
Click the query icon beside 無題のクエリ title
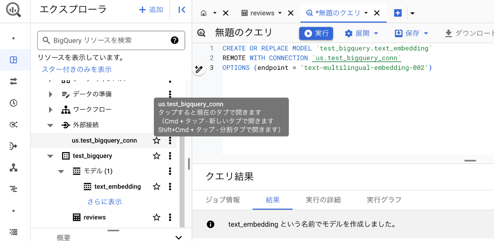point(201,33)
